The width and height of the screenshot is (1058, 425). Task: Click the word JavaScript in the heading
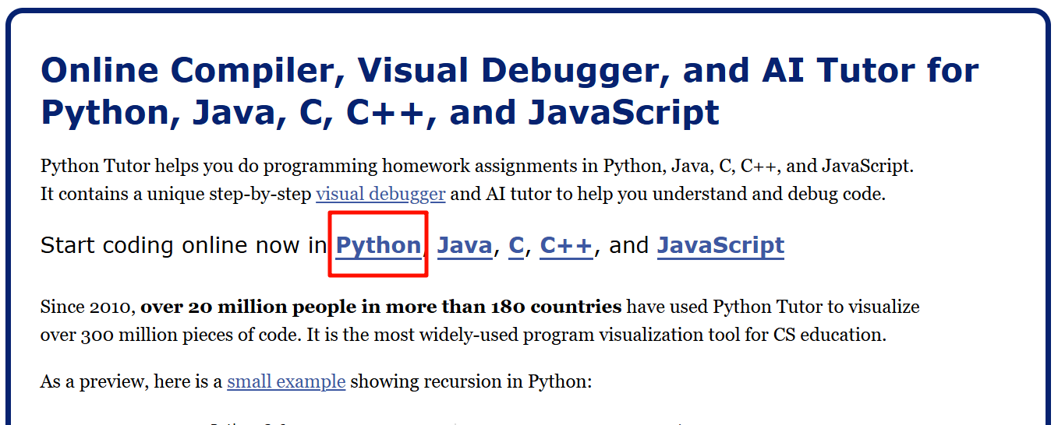click(623, 112)
